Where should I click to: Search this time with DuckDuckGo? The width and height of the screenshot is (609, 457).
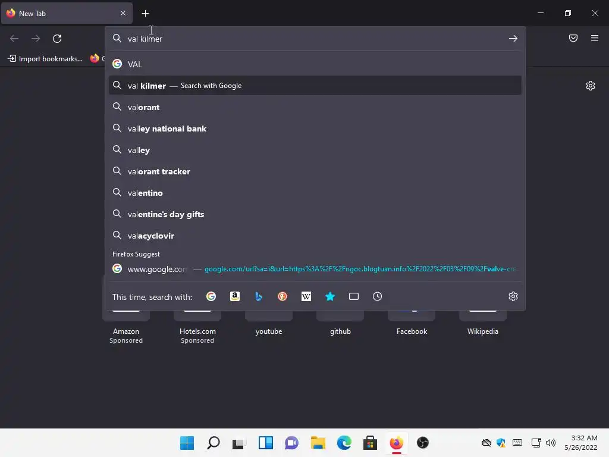coord(282,296)
